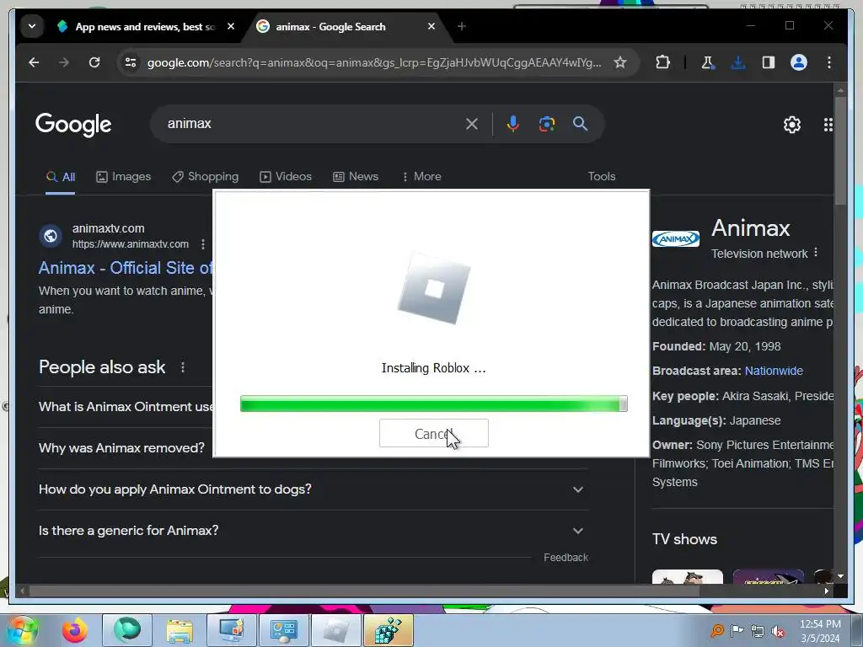The image size is (863, 647).
Task: Select the All results tab
Action: pos(61,177)
